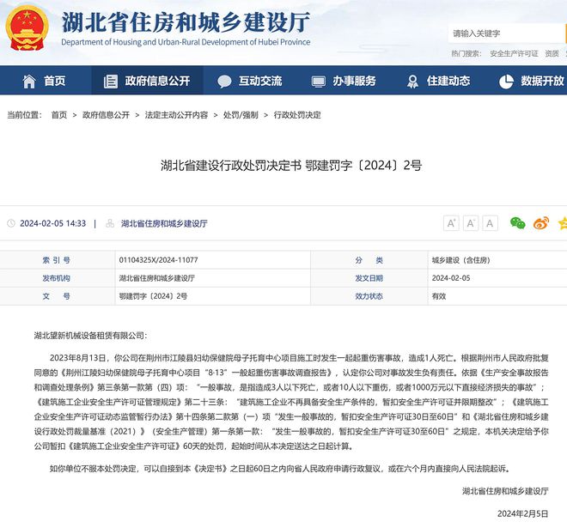This screenshot has width=567, height=528.
Task: Click the validity value 有效
Action: 439,296
